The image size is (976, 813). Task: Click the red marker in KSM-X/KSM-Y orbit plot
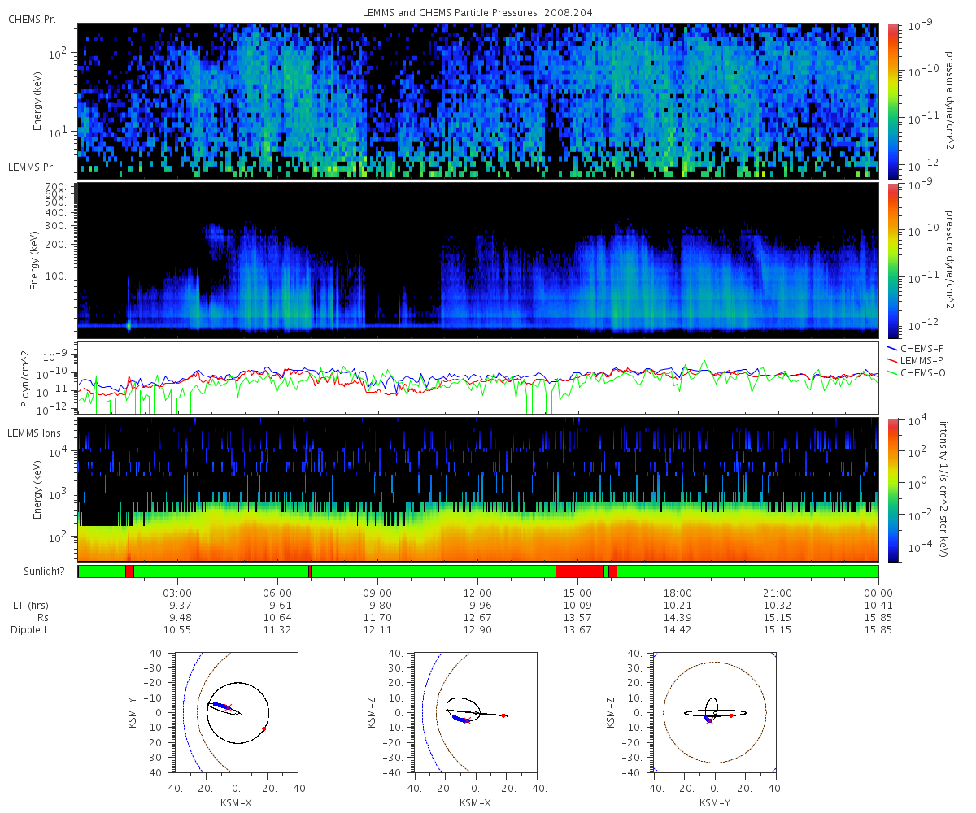coord(264,728)
